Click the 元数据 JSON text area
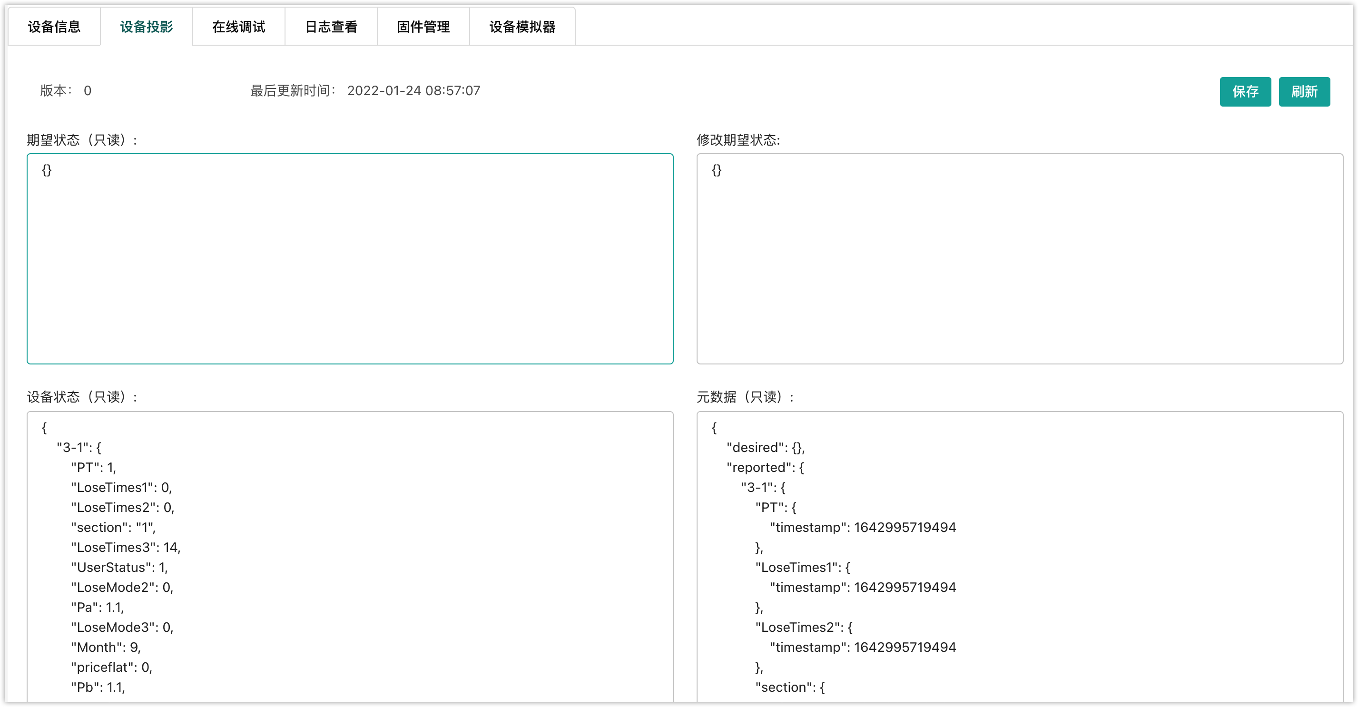Viewport: 1358px width, 707px height. (x=1020, y=556)
